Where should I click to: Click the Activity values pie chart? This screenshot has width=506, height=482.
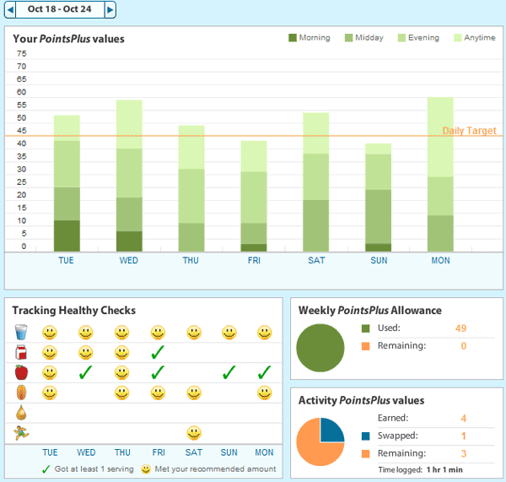click(320, 441)
